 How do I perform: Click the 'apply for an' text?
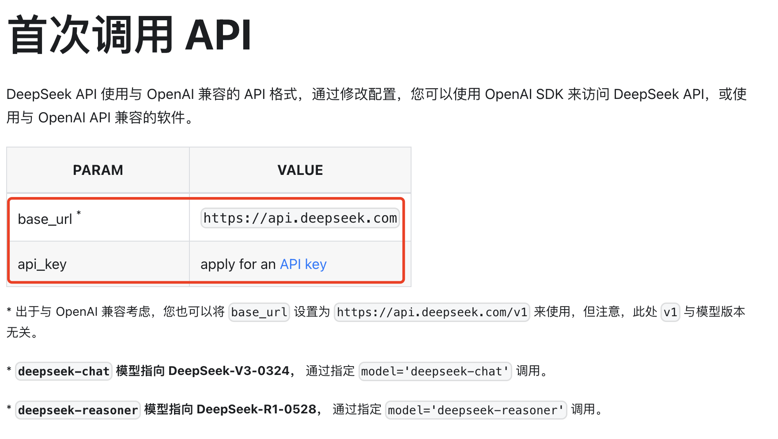238,264
